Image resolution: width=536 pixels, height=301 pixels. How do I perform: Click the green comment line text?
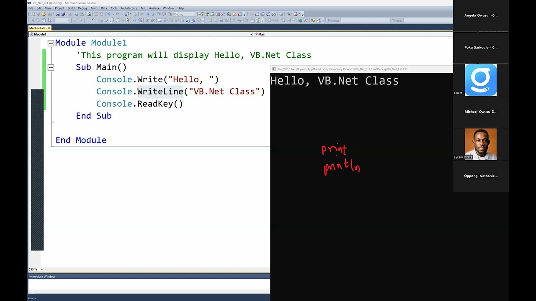[194, 55]
